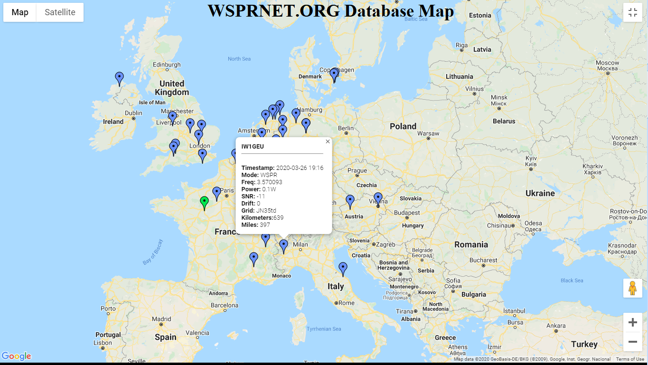Click the Street View pegman icon

click(x=633, y=288)
